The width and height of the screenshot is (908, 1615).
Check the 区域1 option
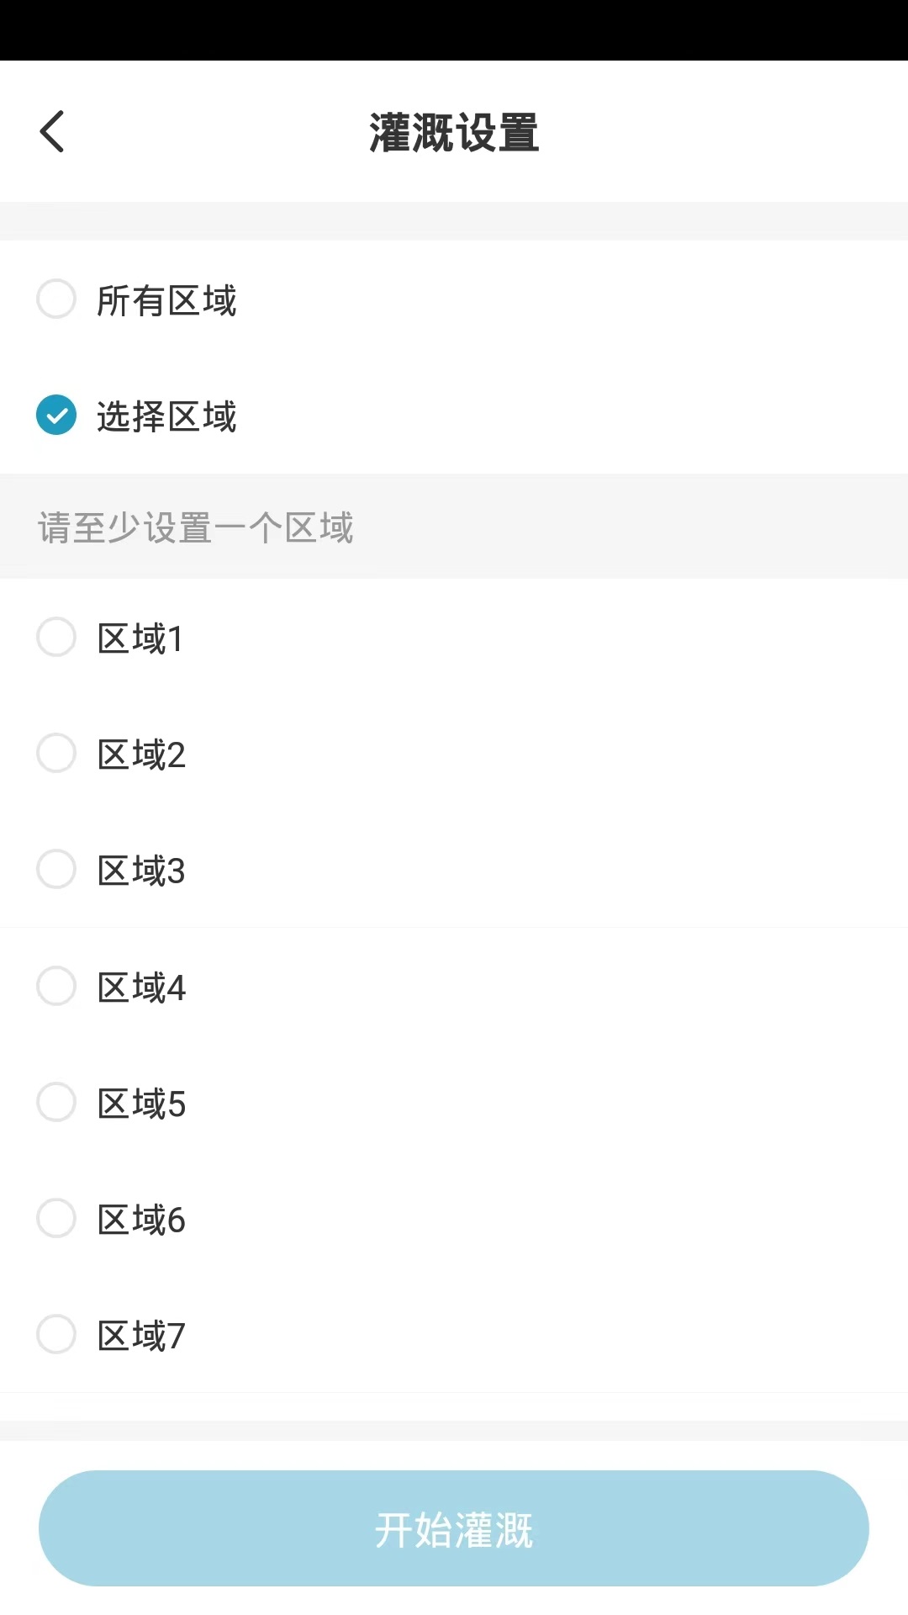[56, 637]
